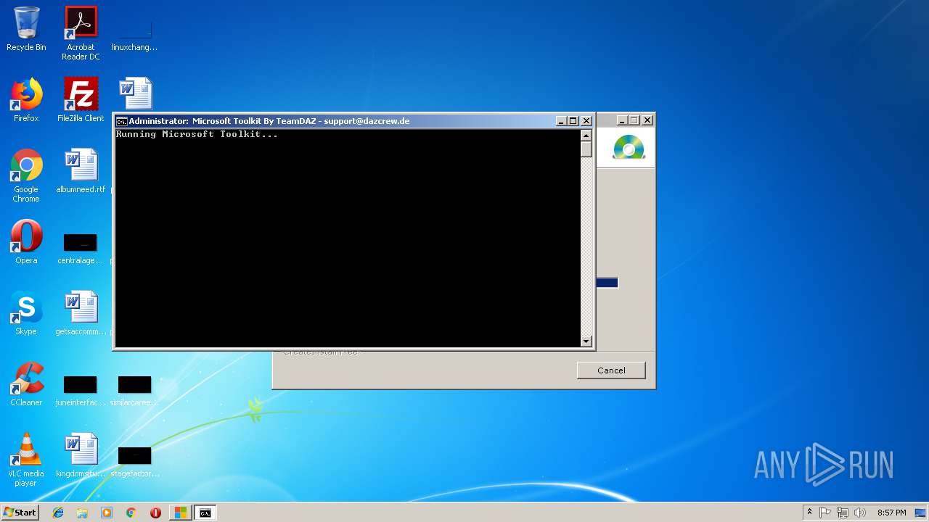Open the volume speaker tray icon
This screenshot has height=522, width=929.
860,513
